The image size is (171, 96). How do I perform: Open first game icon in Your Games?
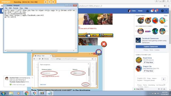pos(141,21)
